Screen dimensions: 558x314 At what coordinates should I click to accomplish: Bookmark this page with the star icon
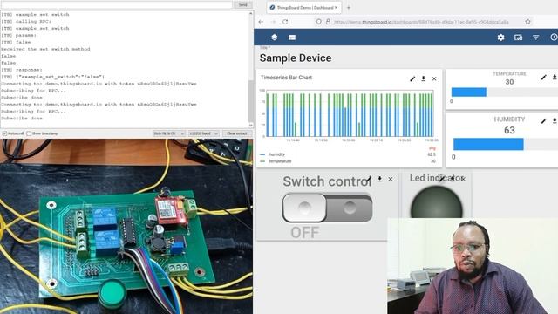pyautogui.click(x=527, y=22)
